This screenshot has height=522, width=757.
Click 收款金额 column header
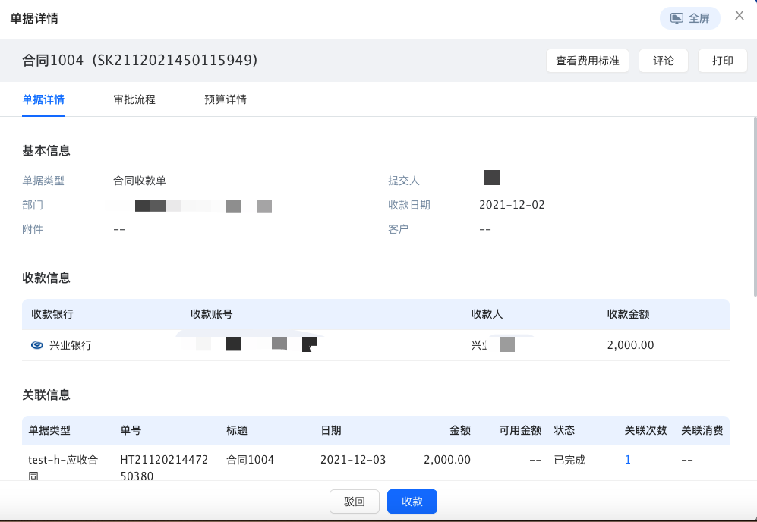tap(628, 315)
